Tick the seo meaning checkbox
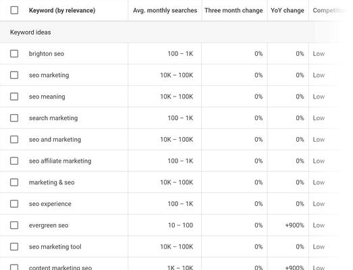Viewport: 353px width, 270px height. (14, 97)
